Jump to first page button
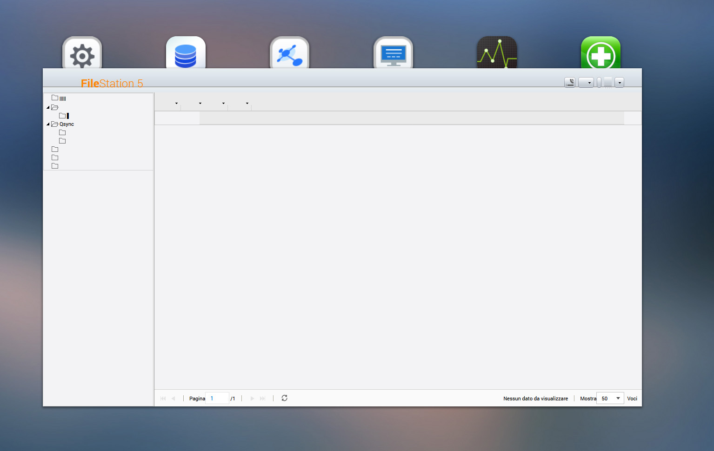 pyautogui.click(x=163, y=398)
